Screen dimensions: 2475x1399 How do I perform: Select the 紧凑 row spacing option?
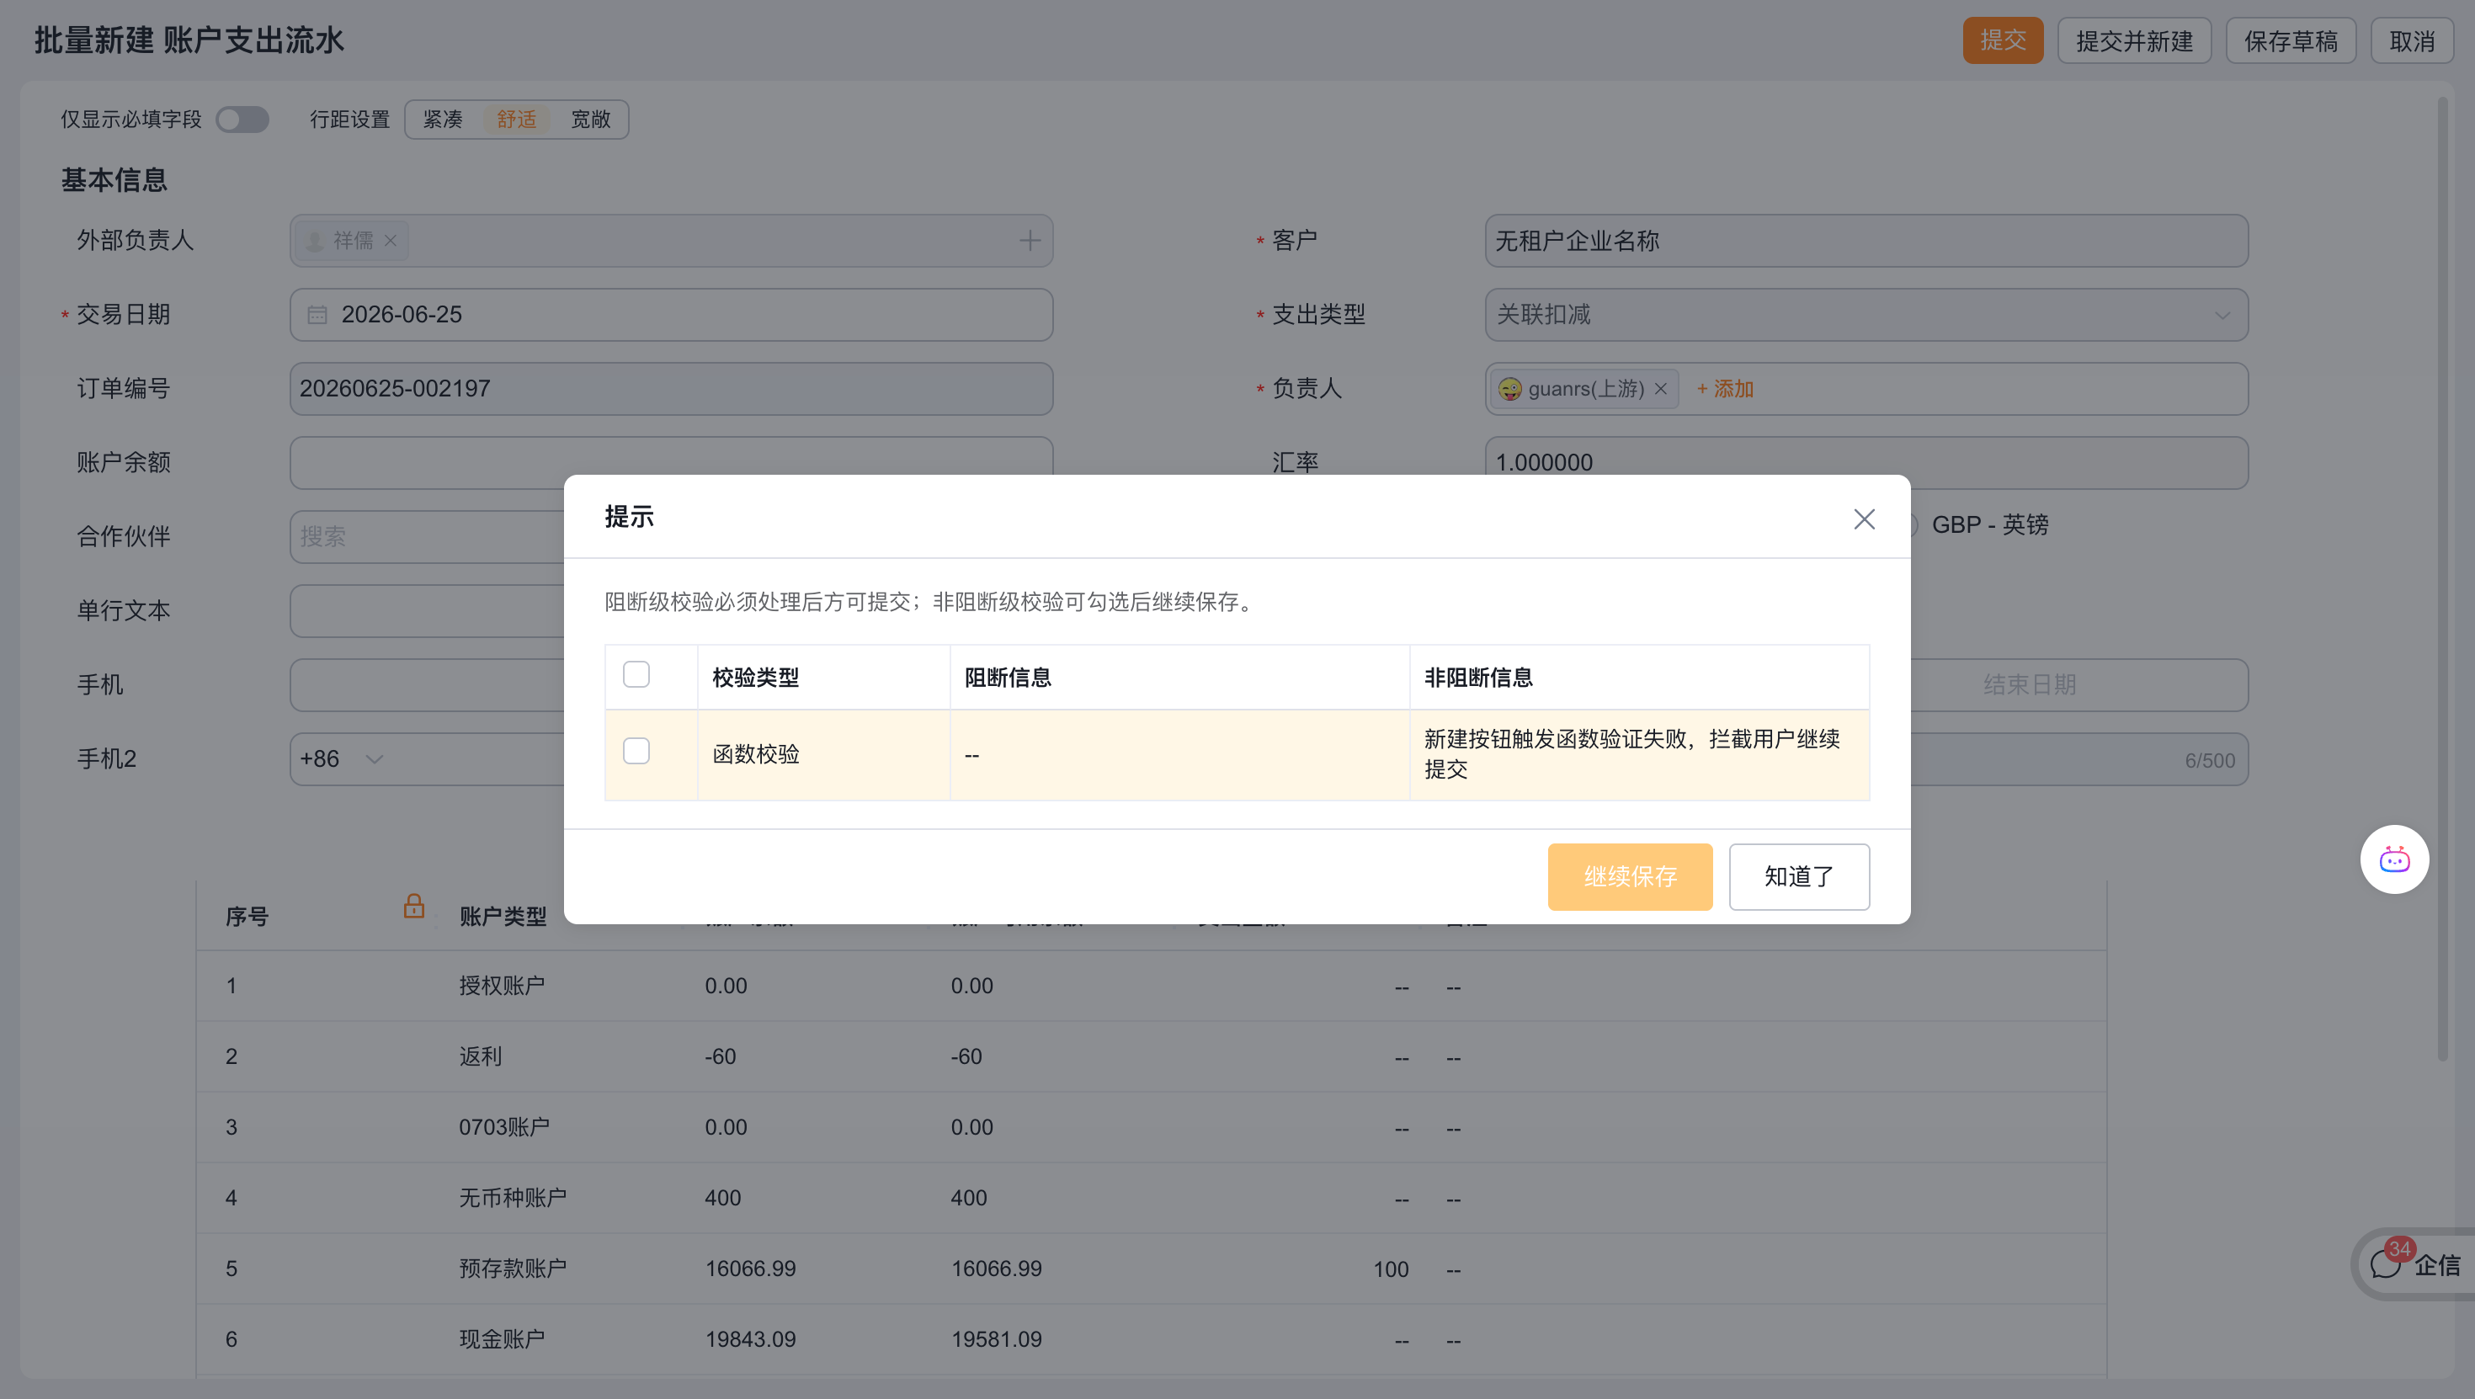pos(443,120)
